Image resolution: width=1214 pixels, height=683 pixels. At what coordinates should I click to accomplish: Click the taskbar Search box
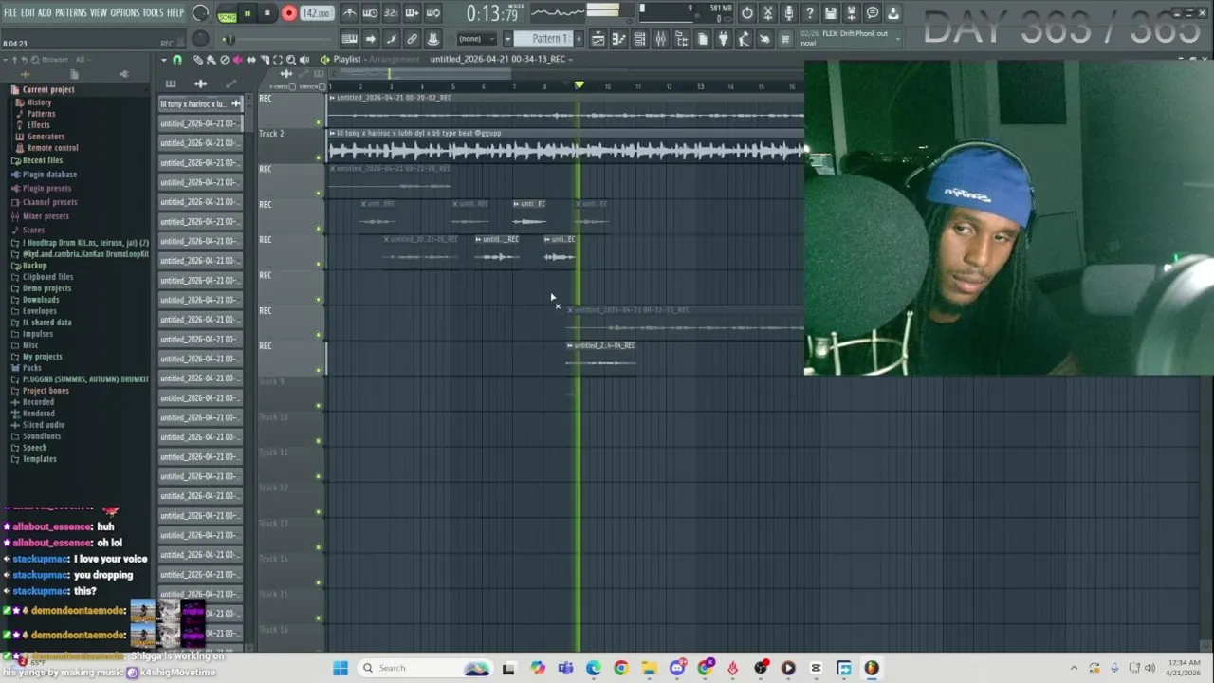click(x=425, y=668)
